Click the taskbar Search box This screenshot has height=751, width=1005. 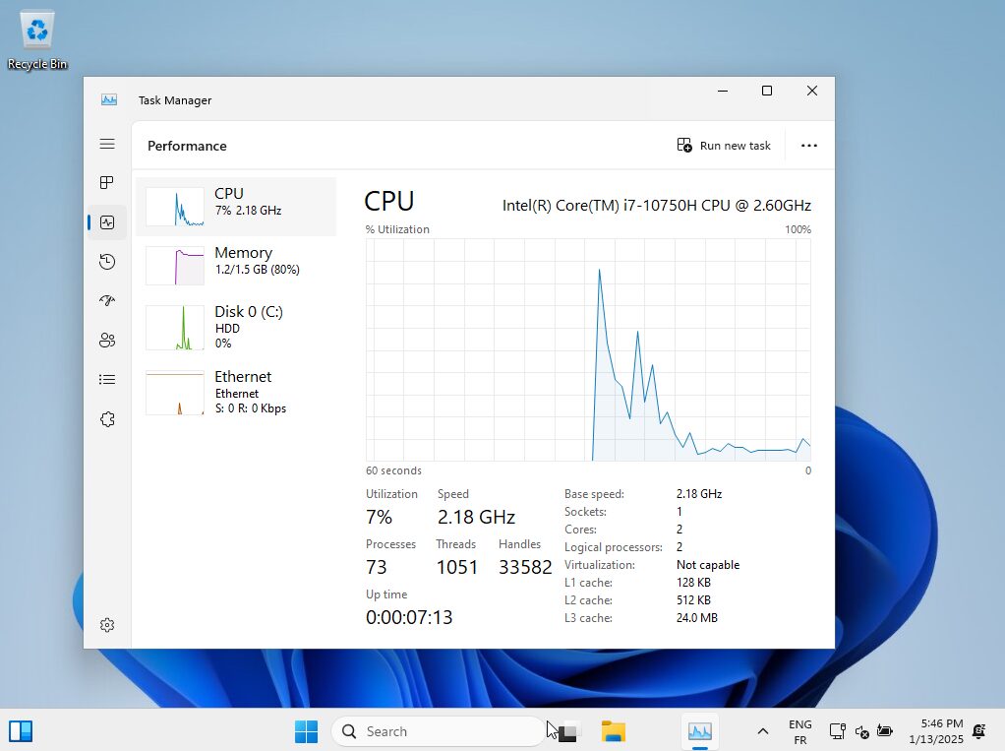click(x=438, y=731)
